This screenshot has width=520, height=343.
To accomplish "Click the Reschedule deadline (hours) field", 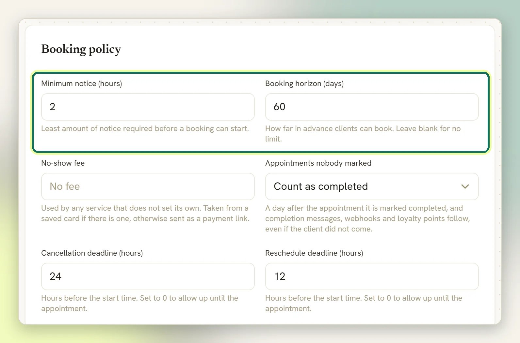I will tap(372, 276).
